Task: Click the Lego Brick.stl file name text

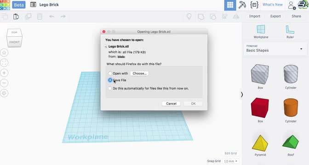Action: coord(119,47)
